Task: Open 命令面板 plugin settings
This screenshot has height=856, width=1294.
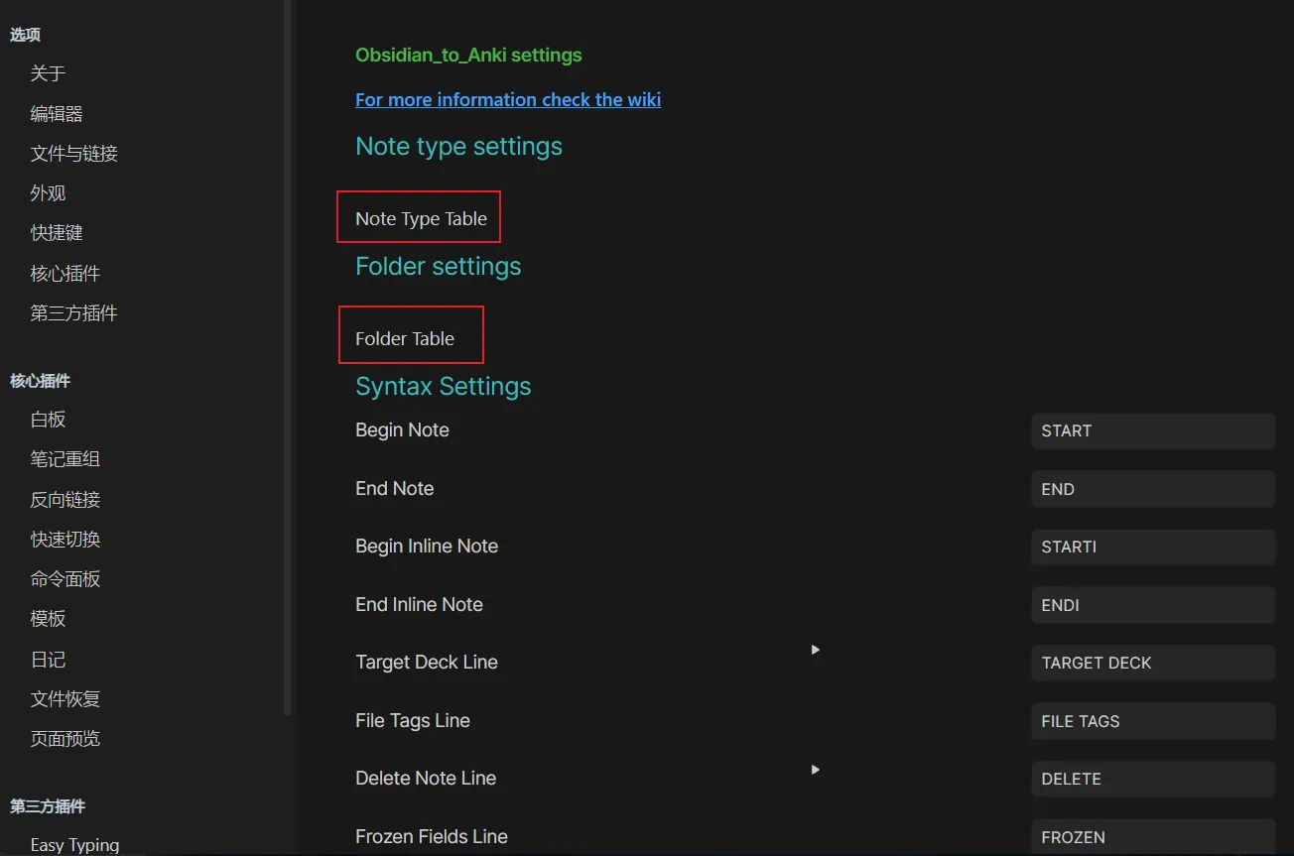Action: [x=65, y=578]
